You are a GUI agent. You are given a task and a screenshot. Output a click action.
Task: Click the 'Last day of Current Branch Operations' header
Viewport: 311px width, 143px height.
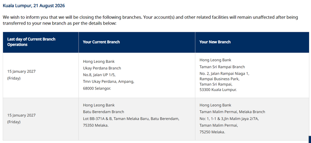(31, 42)
